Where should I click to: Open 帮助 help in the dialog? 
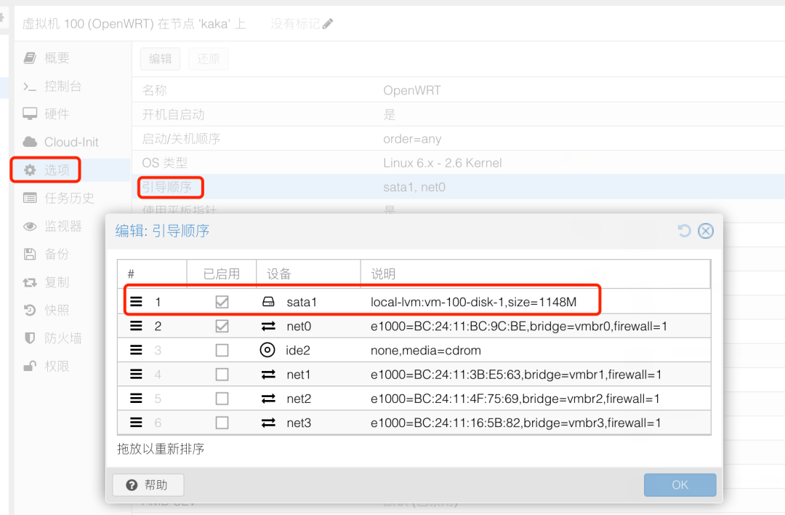148,485
